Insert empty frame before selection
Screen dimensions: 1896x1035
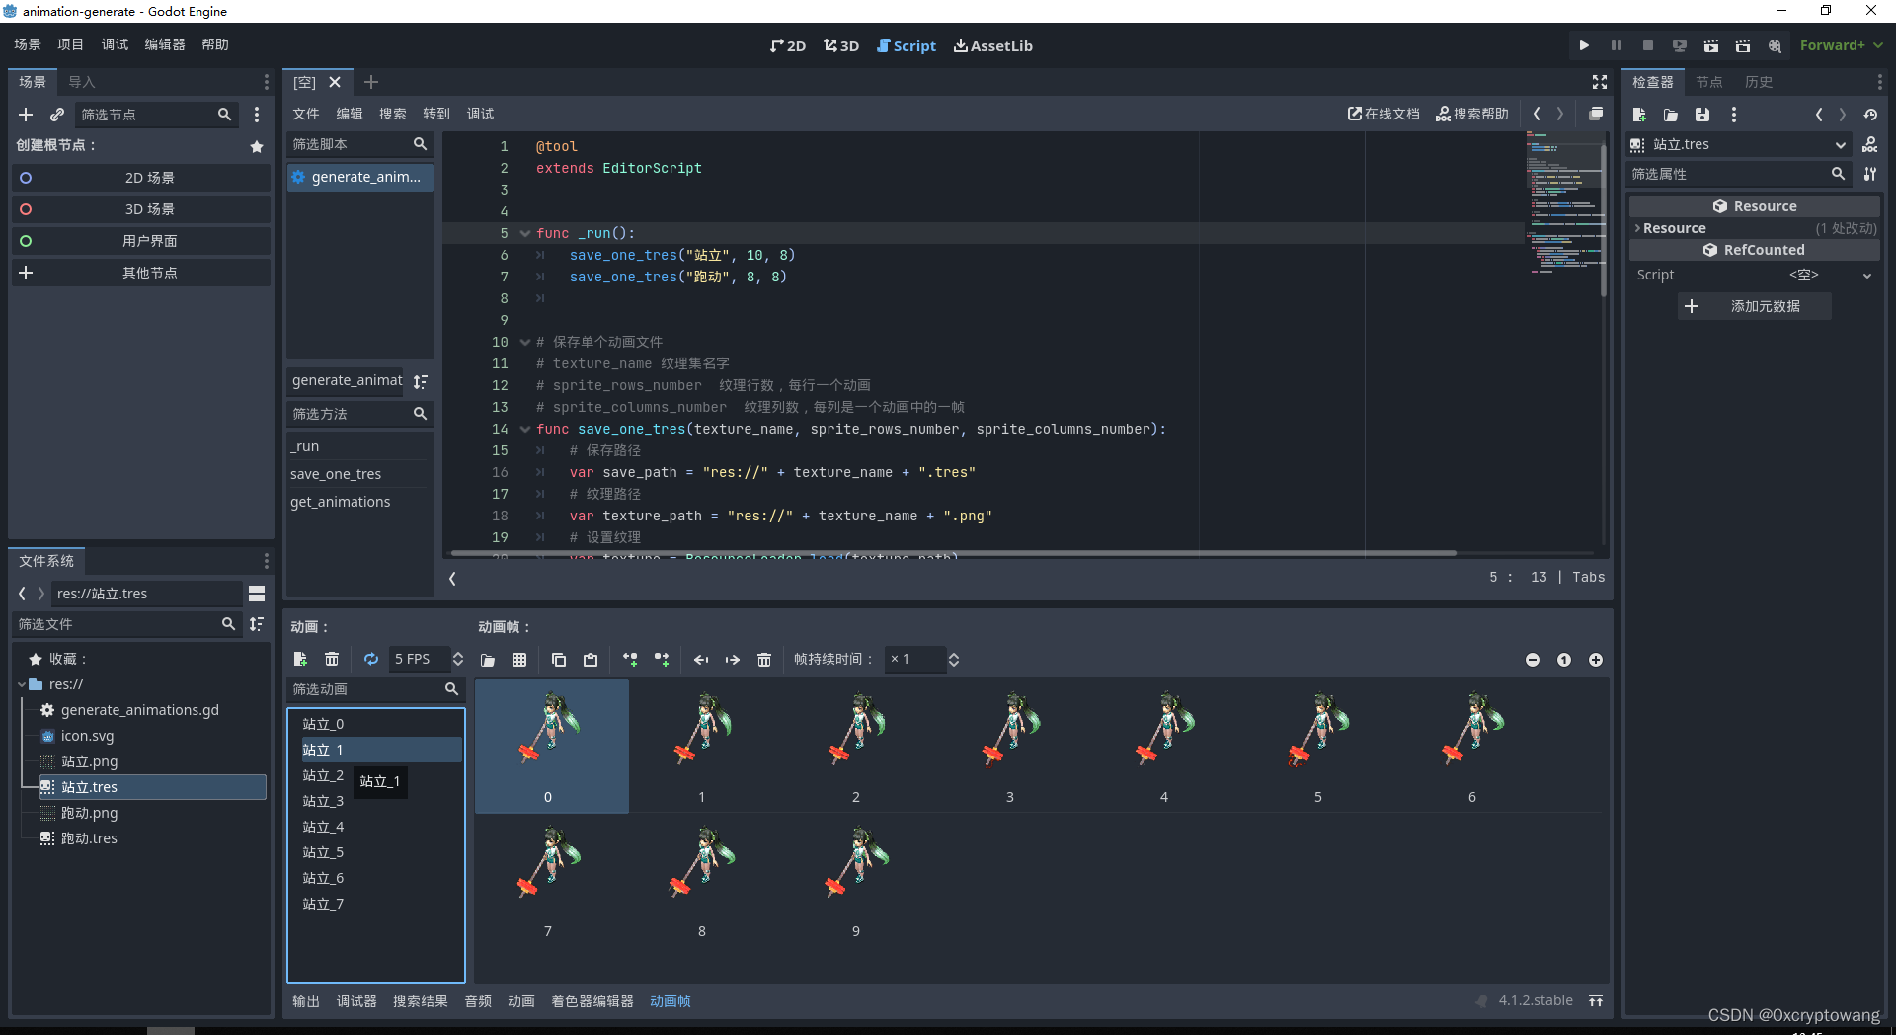tap(630, 659)
